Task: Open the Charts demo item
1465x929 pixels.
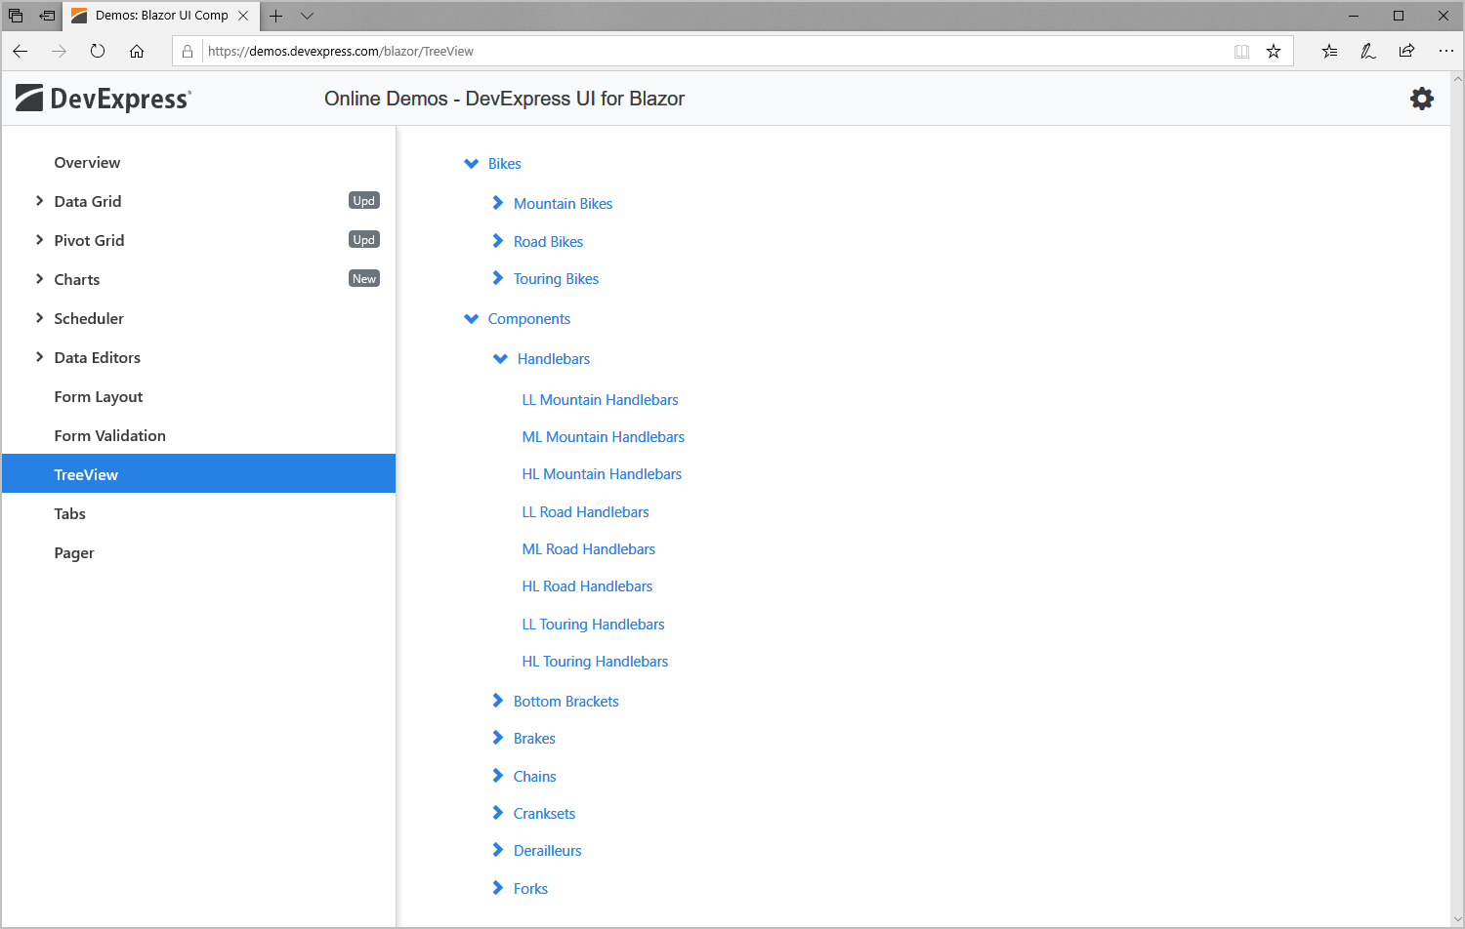Action: tap(77, 279)
